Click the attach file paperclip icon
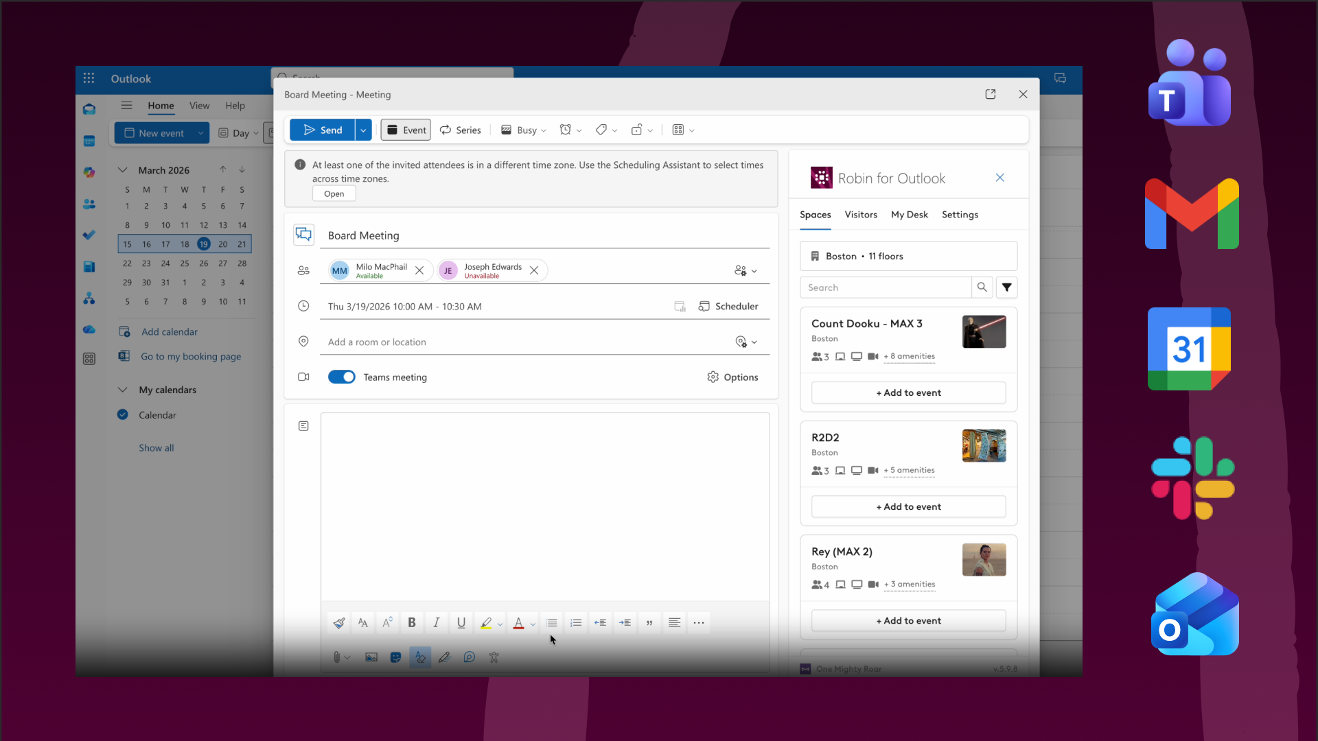 pyautogui.click(x=337, y=657)
